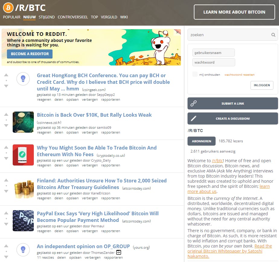Click Create a Discussion button

(233, 118)
